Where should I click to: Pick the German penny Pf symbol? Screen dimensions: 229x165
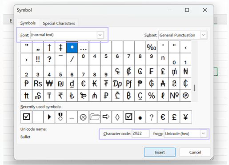pos(129,84)
